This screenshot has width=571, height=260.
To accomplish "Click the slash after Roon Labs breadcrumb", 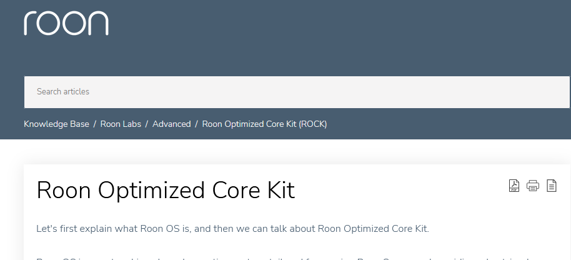I will coord(147,124).
